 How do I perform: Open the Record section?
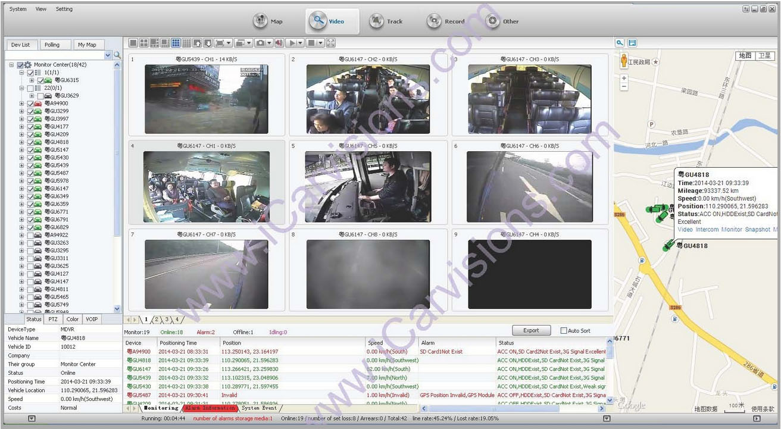coord(446,21)
